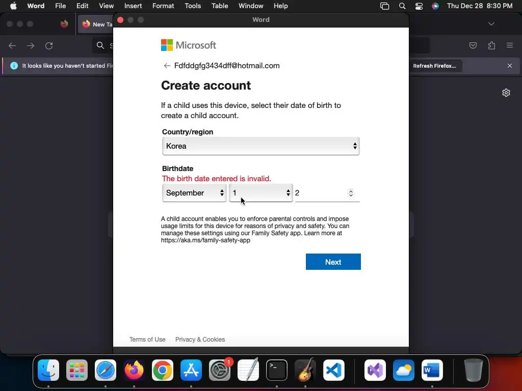Viewport: 522px width, 391px height.
Task: Open GarageBand from the dock
Action: 305,370
